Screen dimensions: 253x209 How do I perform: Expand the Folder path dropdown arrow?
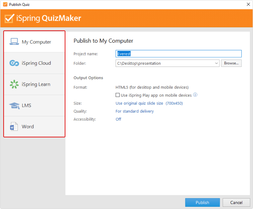point(216,63)
